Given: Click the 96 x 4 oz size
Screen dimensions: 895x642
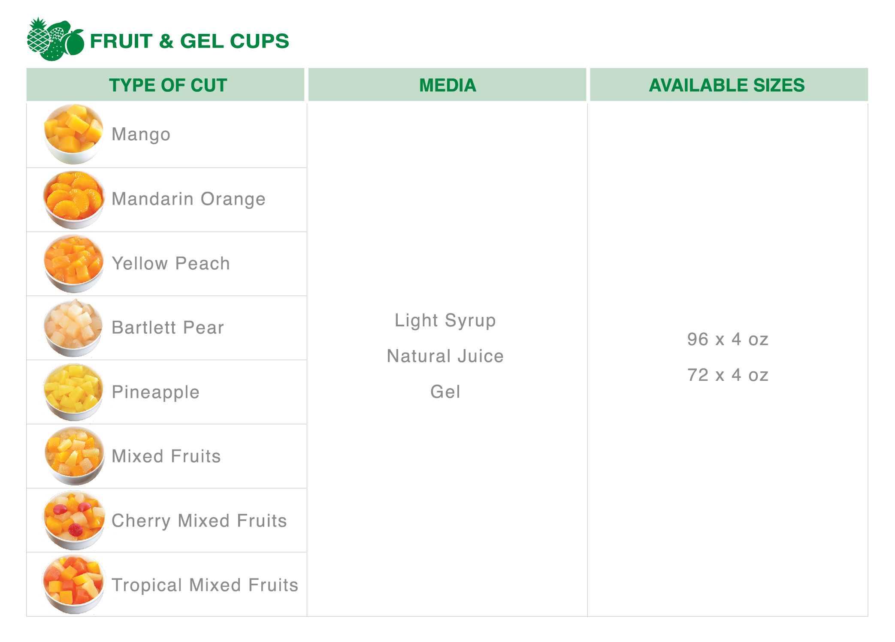Looking at the screenshot, I should (728, 339).
